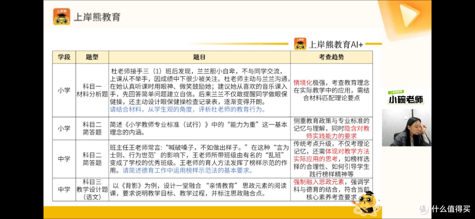Click the blue text 请简述德育工作中运用榜样示范法的基本要求

(187, 171)
